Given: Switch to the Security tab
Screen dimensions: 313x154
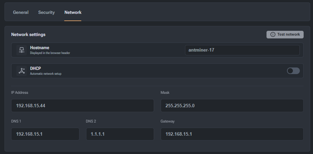Looking at the screenshot, I should click(46, 12).
